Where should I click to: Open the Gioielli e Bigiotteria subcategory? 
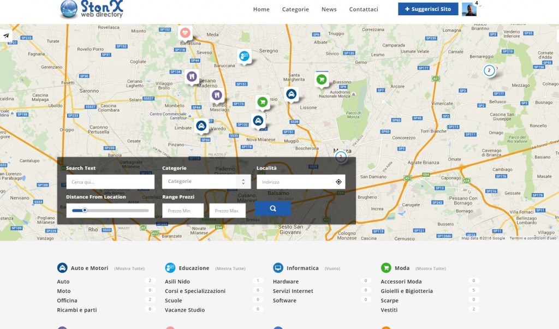pyautogui.click(x=407, y=291)
